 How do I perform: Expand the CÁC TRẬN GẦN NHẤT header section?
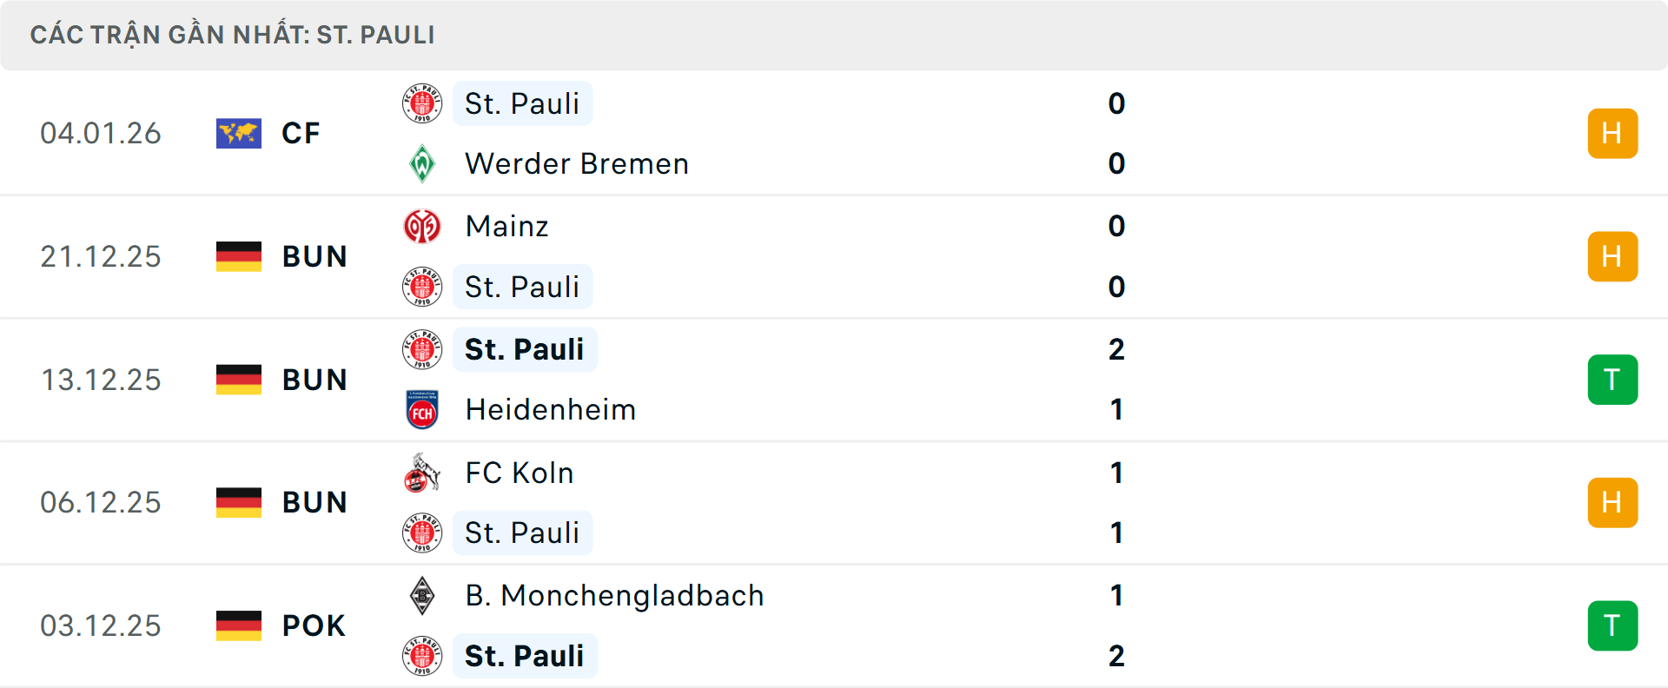(233, 35)
